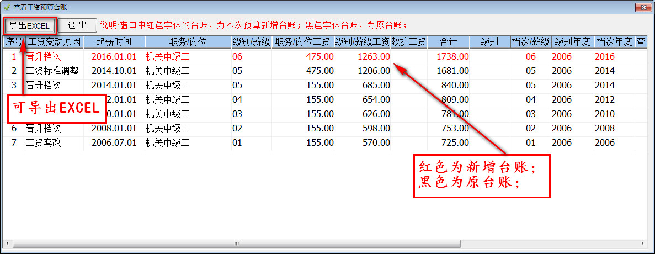Select red row 1 晋升档次 entry

click(x=43, y=56)
